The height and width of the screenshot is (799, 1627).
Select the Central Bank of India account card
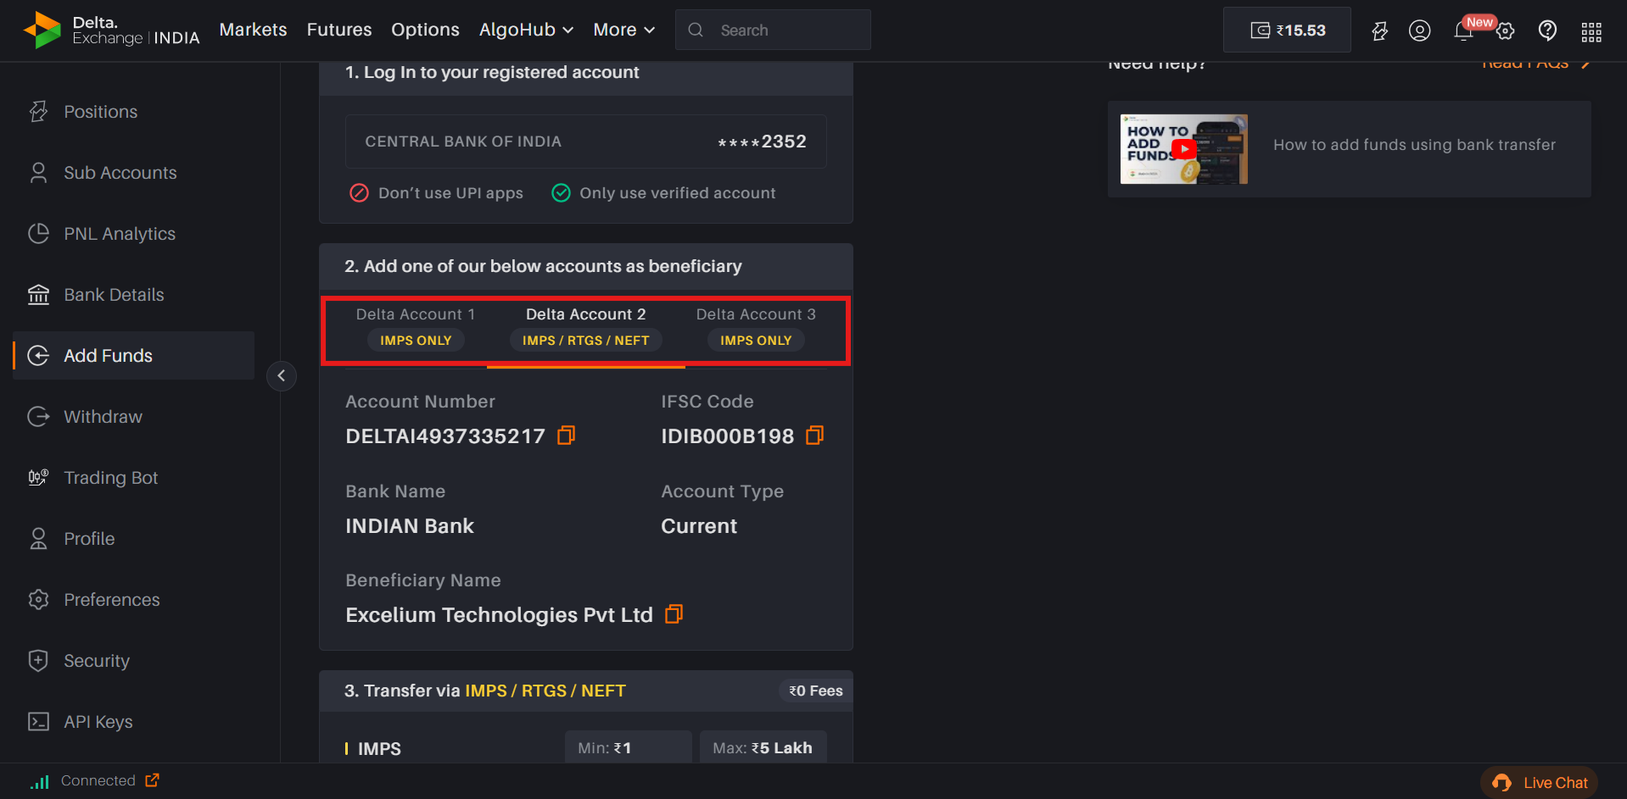tap(585, 141)
